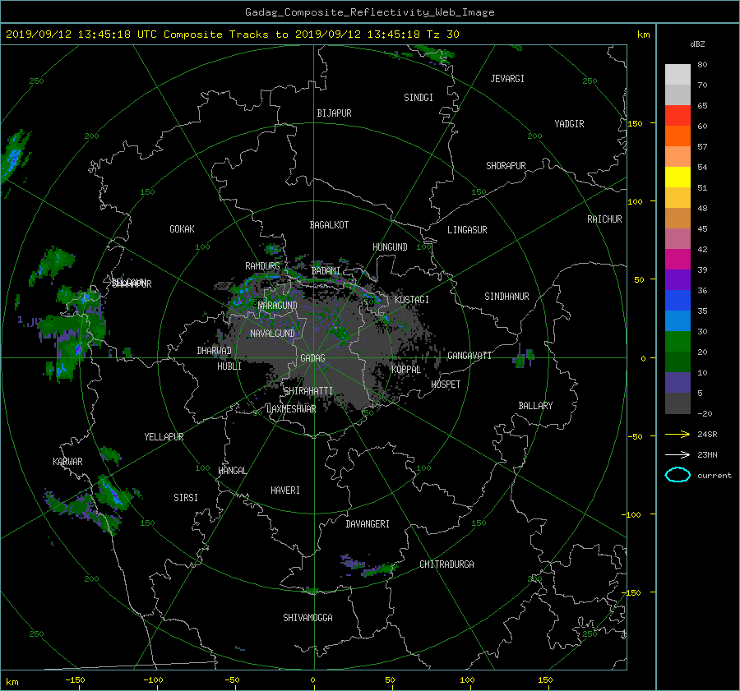
Task: Select the green 30 dBZ color swatch
Action: point(678,341)
